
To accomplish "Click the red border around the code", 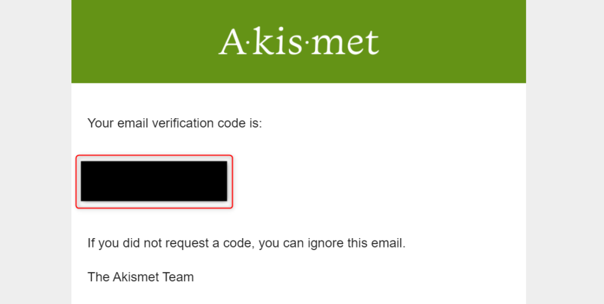I will pyautogui.click(x=154, y=155).
